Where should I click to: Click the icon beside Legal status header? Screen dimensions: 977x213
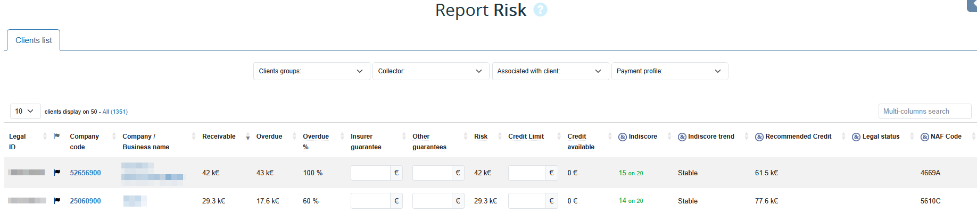coord(856,137)
